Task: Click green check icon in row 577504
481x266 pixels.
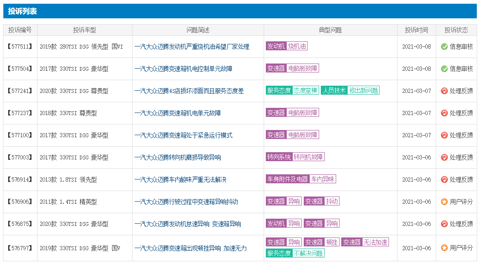Action: pos(444,69)
